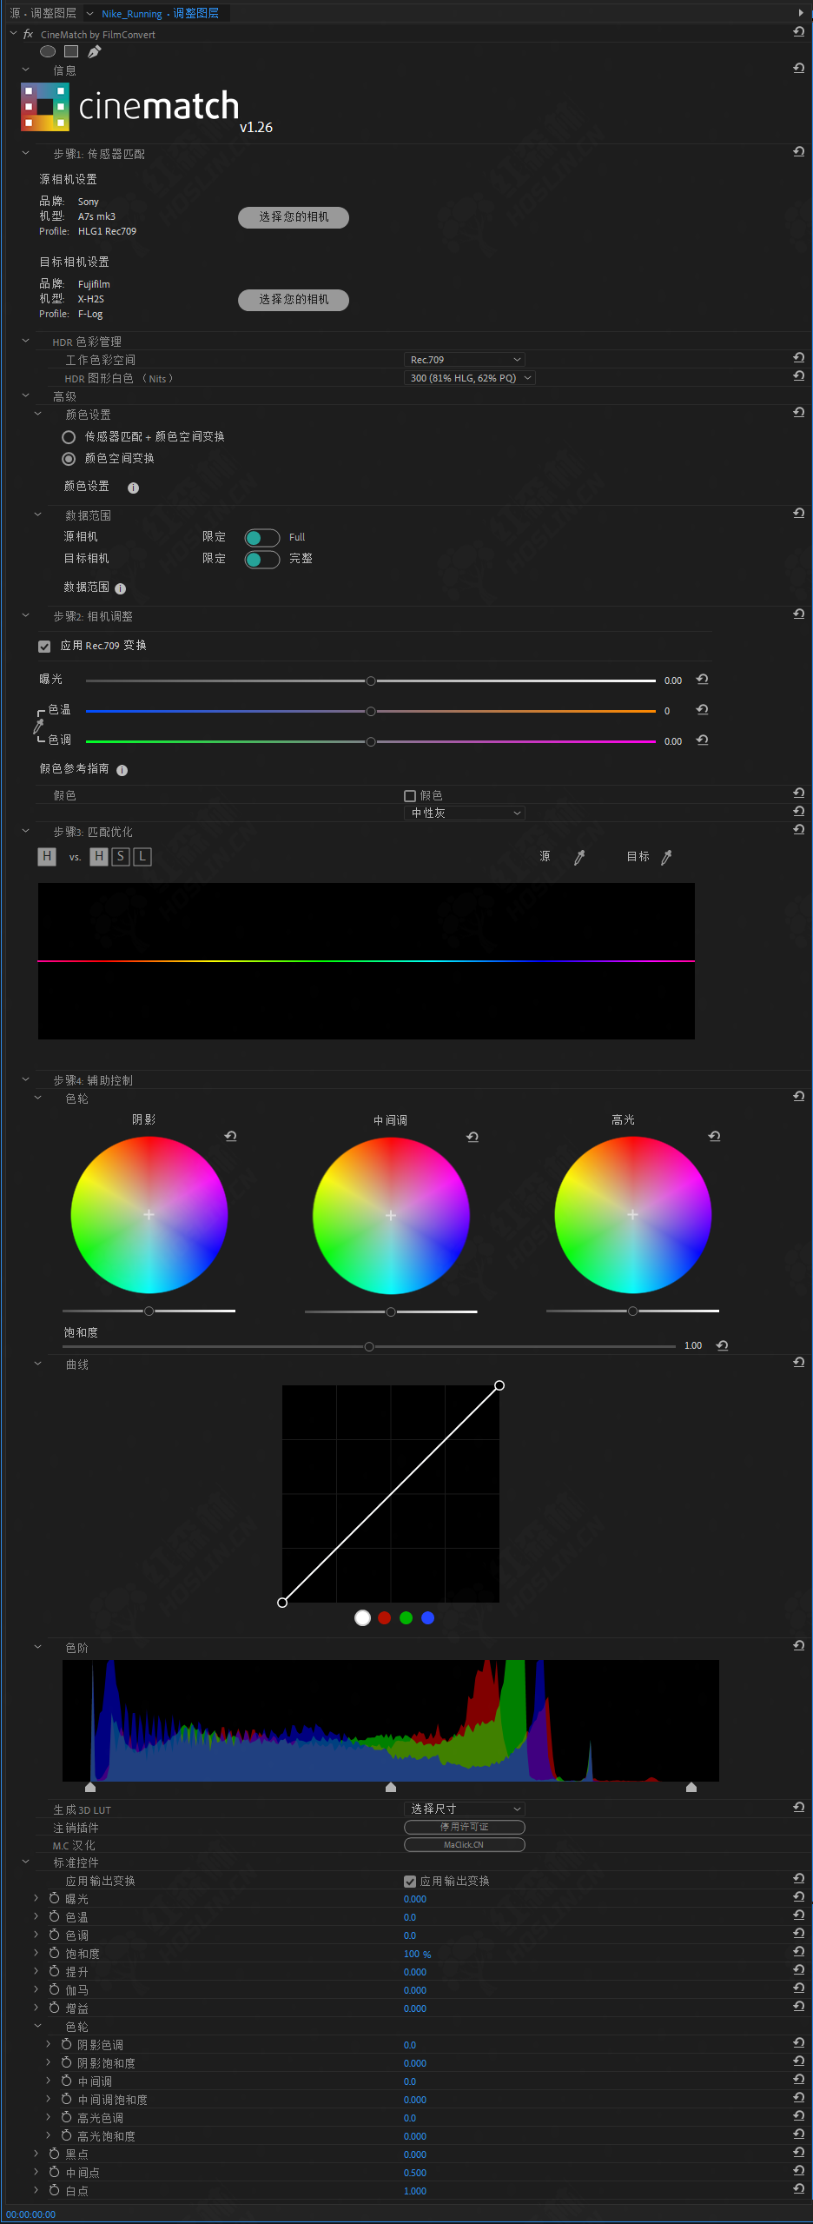Select the rectangle mask tool

click(71, 51)
